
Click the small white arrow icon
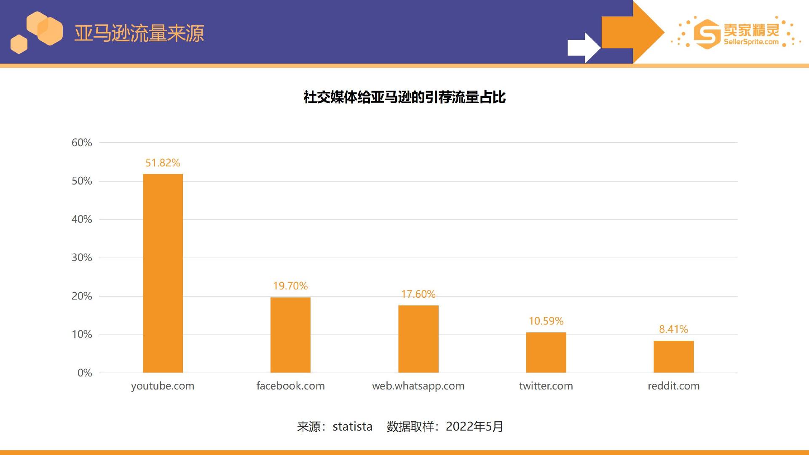point(584,46)
